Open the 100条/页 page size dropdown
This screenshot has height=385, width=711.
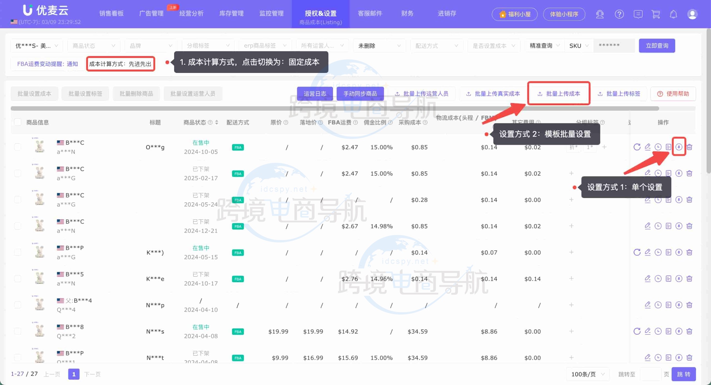click(587, 374)
